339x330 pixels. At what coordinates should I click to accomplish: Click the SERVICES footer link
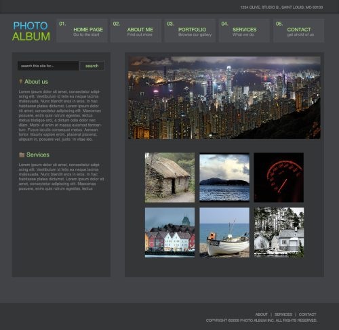(x=283, y=314)
